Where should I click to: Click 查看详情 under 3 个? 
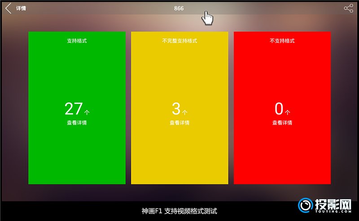click(179, 123)
